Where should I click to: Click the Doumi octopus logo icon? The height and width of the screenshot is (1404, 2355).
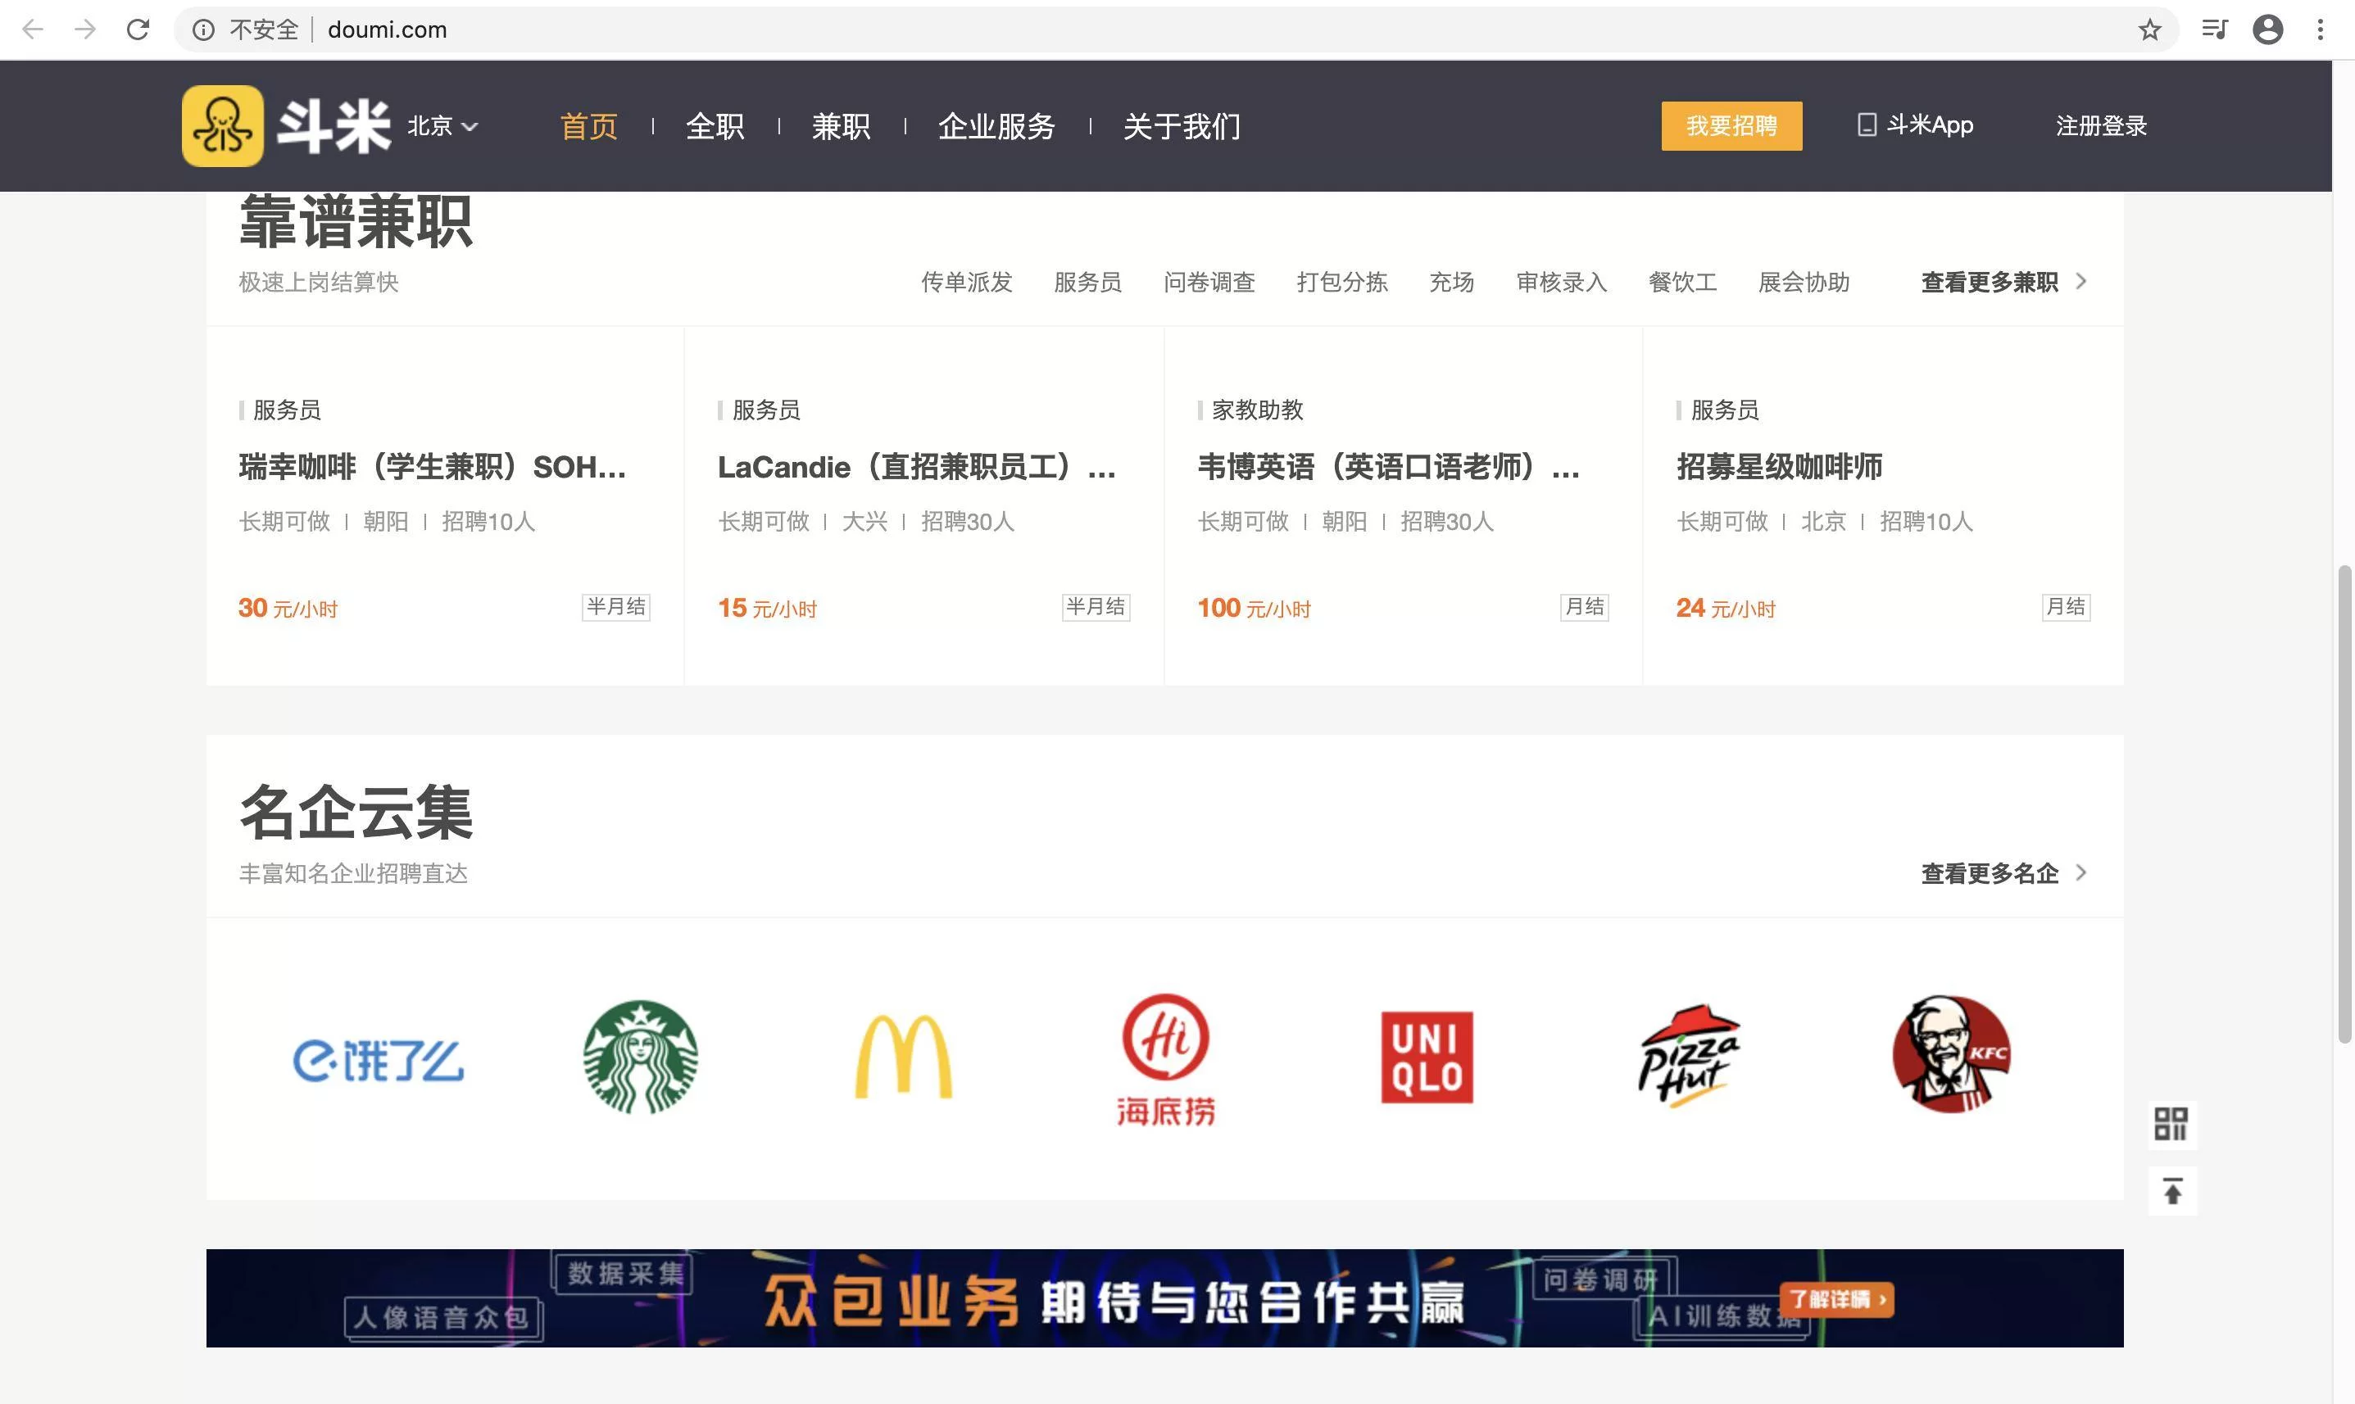[x=222, y=126]
